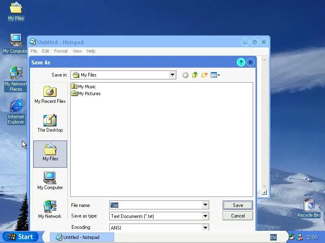Select My Files in places bar

pyautogui.click(x=50, y=154)
